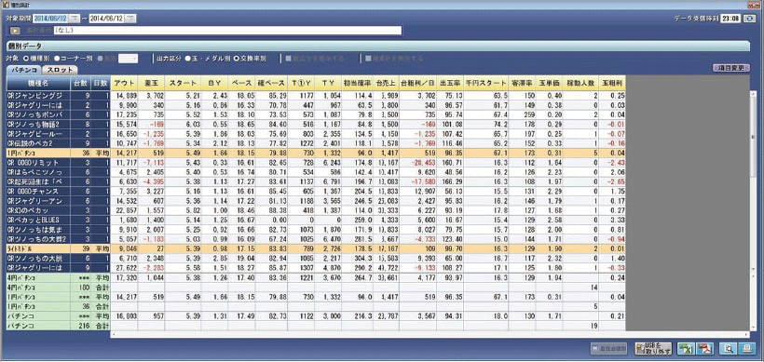Select the CR幻のペカッ row
This screenshot has height=362, width=764.
(316, 209)
